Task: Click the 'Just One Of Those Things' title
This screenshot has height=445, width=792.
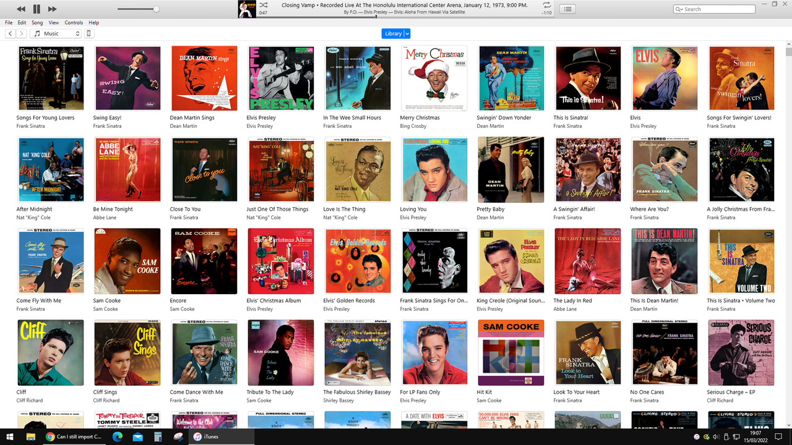Action: click(277, 209)
